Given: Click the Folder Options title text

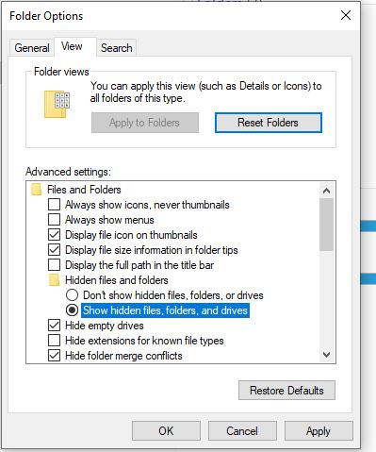Looking at the screenshot, I should point(46,16).
